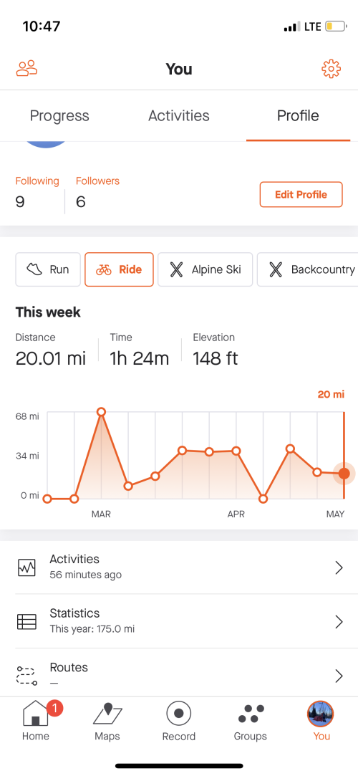Select the Backcountry sport filter
This screenshot has height=776, width=358.
pos(308,269)
